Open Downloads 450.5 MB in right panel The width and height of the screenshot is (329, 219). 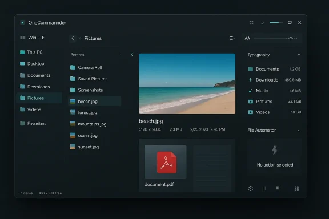(x=274, y=80)
